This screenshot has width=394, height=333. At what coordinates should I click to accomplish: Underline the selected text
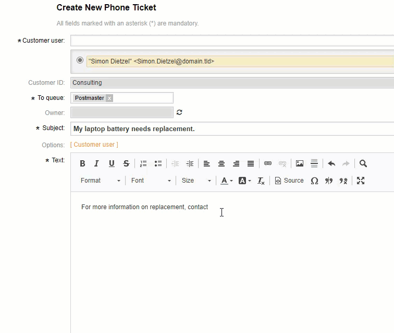pos(112,163)
